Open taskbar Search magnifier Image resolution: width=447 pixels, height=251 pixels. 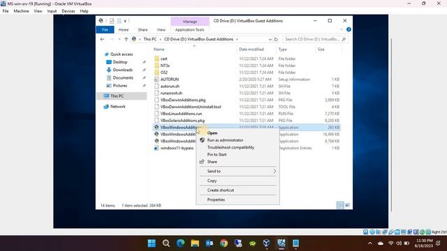tap(166, 243)
